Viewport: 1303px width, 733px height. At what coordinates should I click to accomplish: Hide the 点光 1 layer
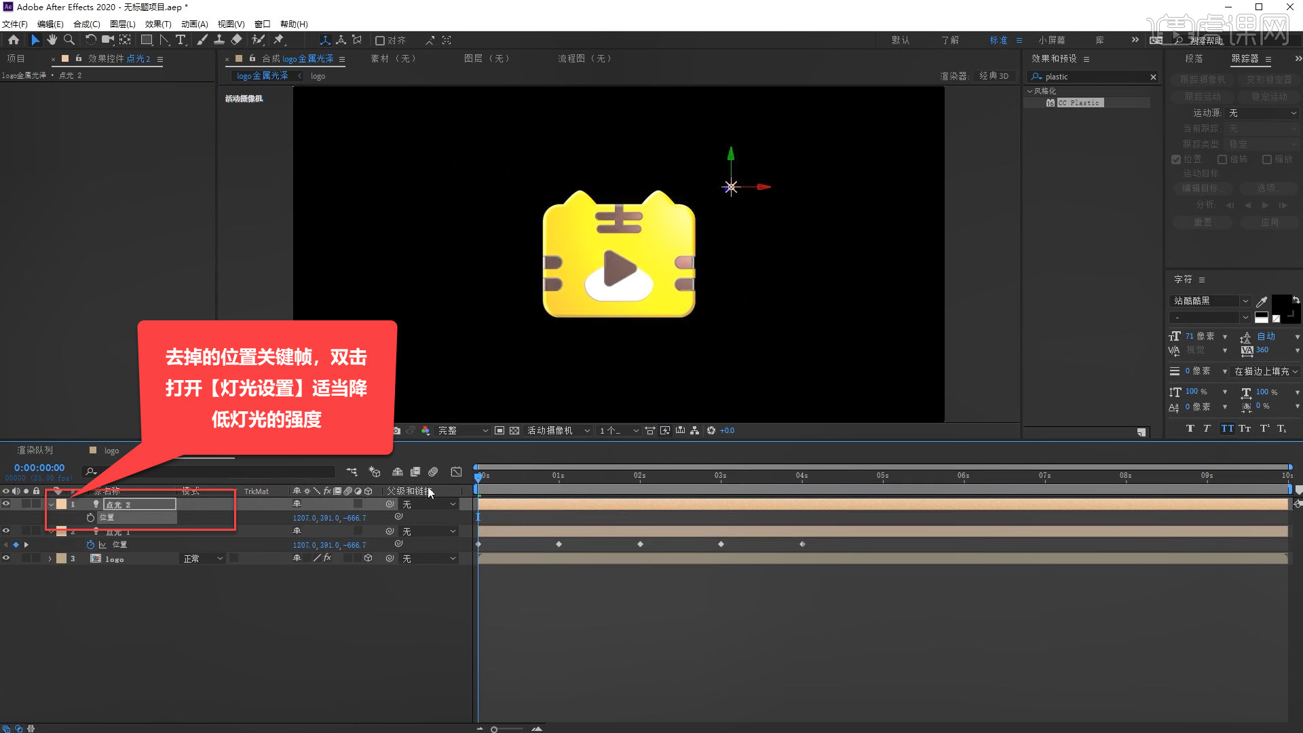click(x=6, y=531)
